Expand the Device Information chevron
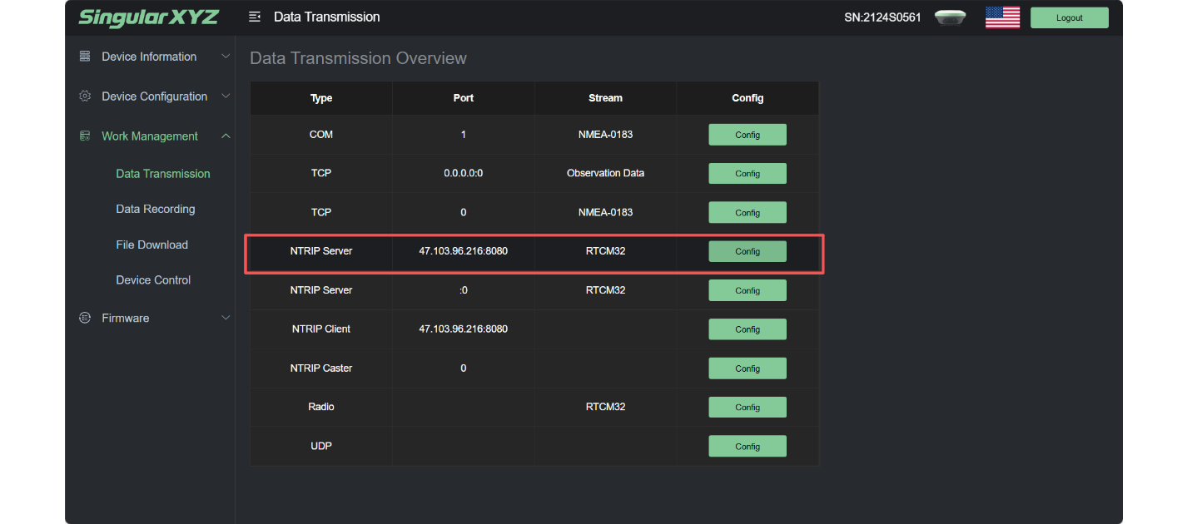1192x524 pixels. pyautogui.click(x=226, y=57)
